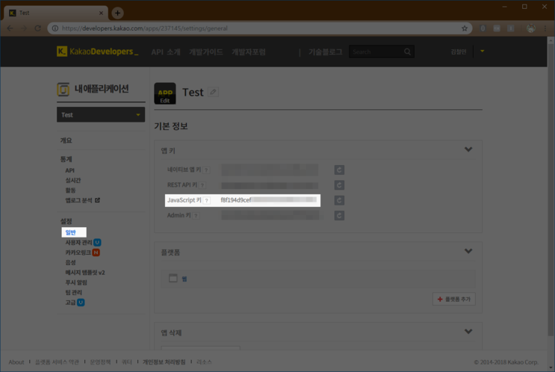
Task: Open the Test application dropdown
Action: click(x=101, y=115)
